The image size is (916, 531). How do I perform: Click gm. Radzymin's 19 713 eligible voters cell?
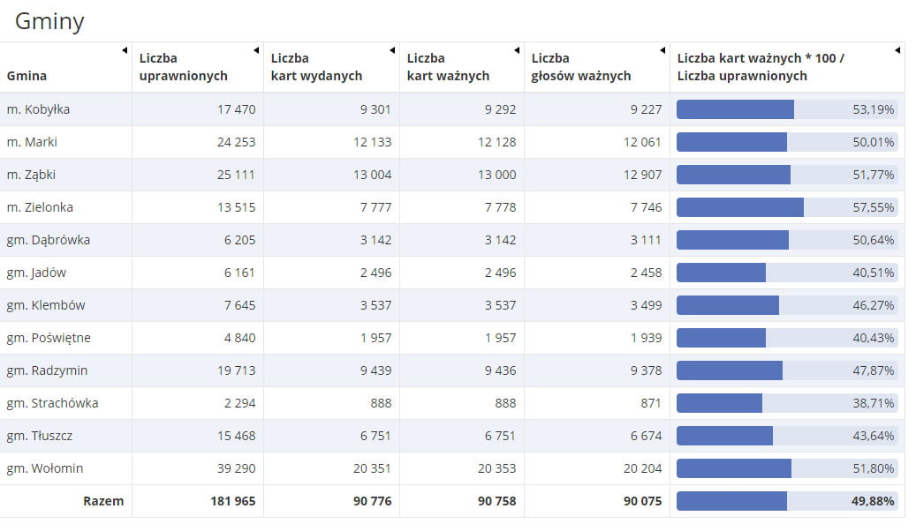[x=236, y=370]
